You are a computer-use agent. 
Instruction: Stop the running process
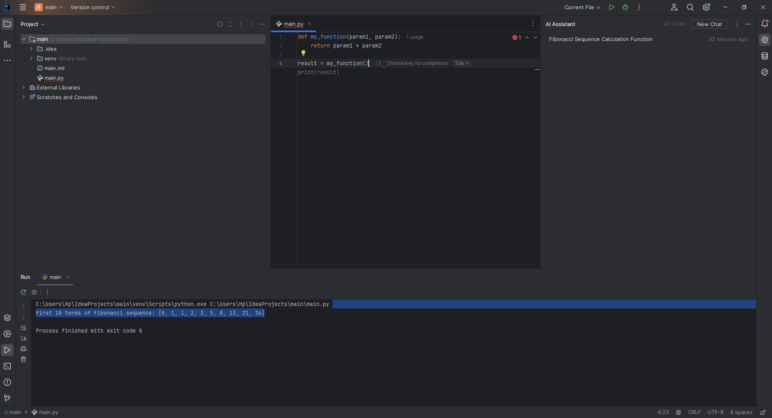34,292
